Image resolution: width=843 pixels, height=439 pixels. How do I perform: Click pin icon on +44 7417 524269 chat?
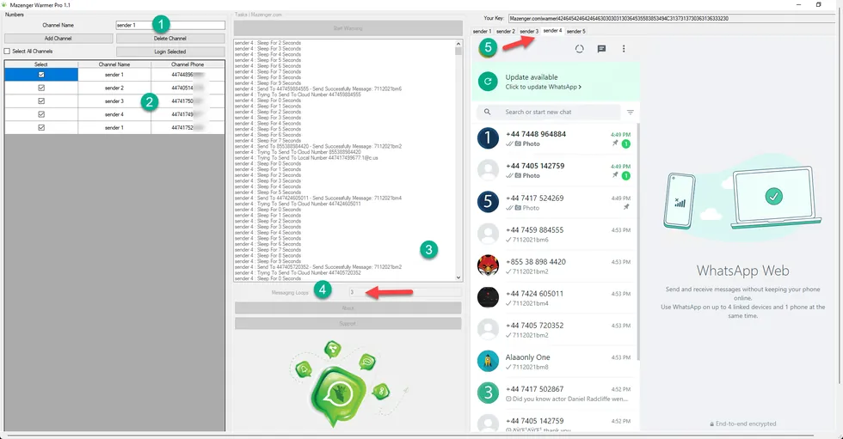click(x=626, y=207)
